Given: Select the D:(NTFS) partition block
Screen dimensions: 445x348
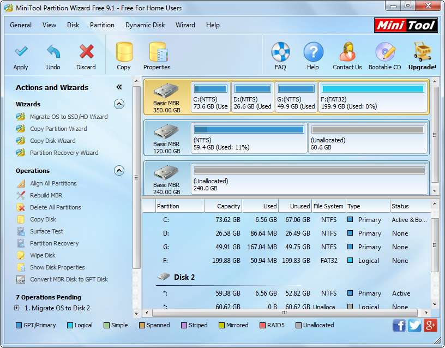Looking at the screenshot, I should coord(252,97).
